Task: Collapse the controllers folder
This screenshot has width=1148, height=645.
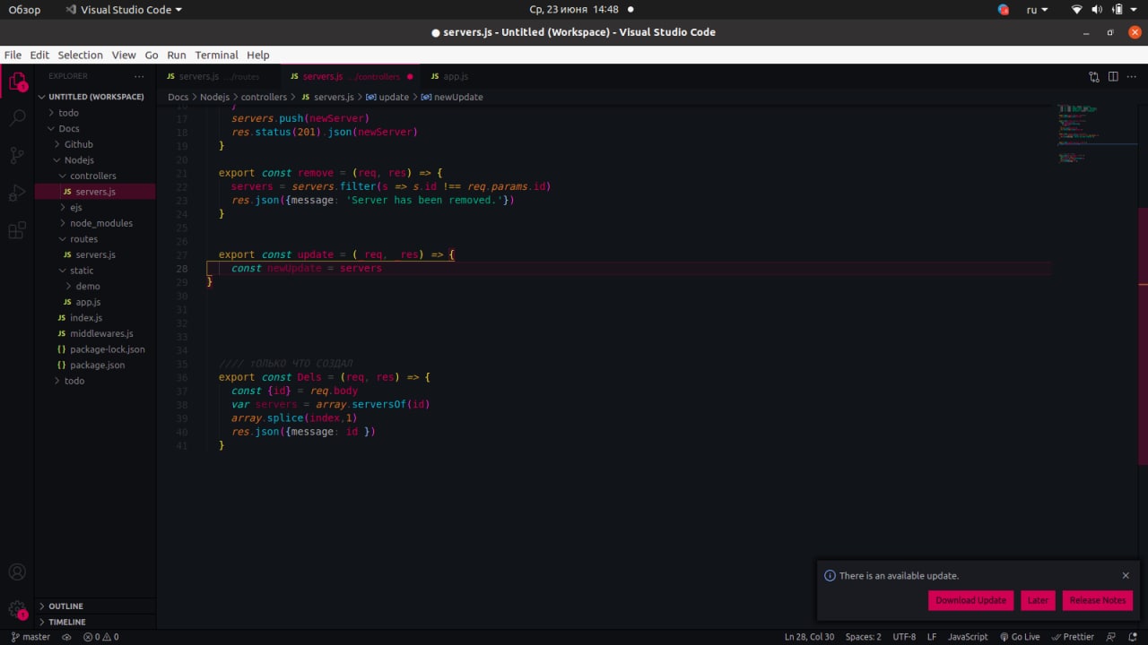Action: [92, 176]
